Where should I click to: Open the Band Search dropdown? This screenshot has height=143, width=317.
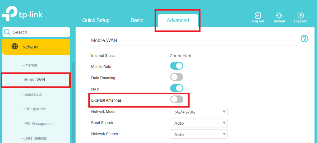pos(199,123)
